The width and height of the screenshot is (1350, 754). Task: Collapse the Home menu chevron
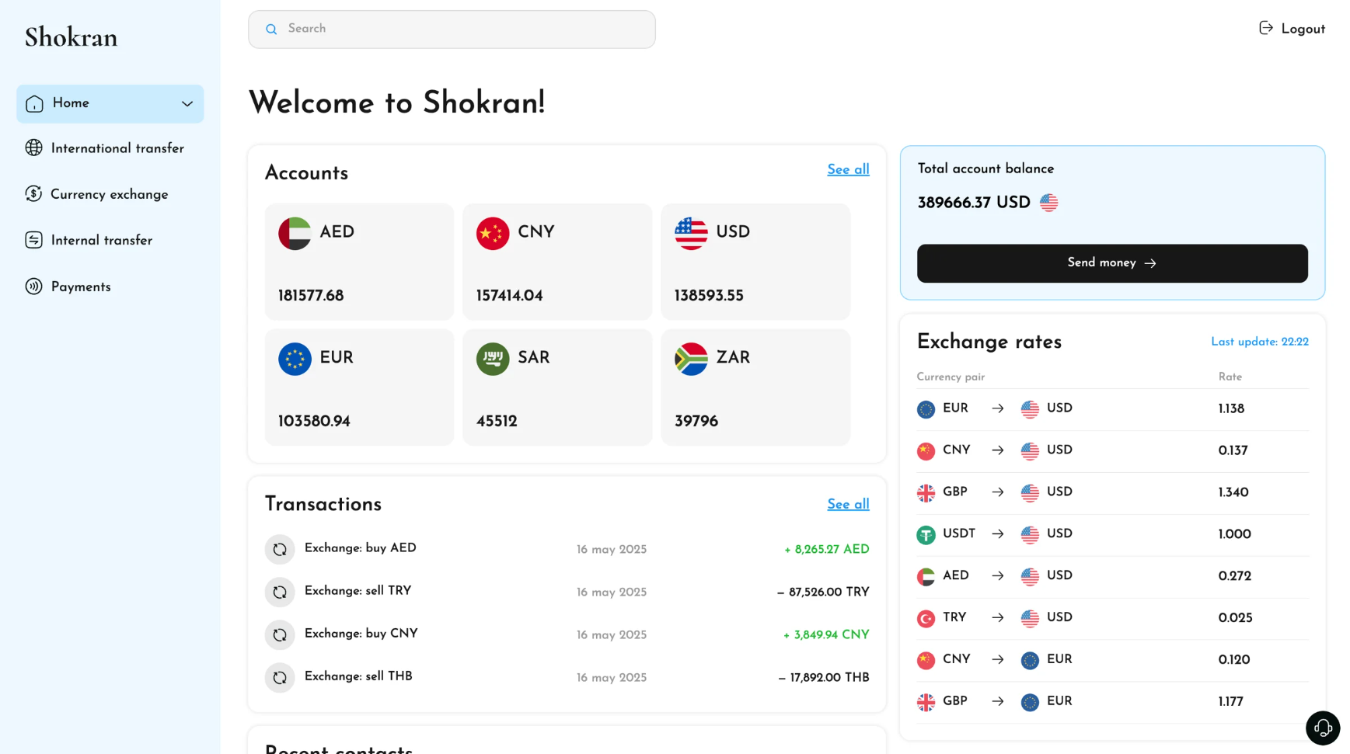tap(187, 103)
